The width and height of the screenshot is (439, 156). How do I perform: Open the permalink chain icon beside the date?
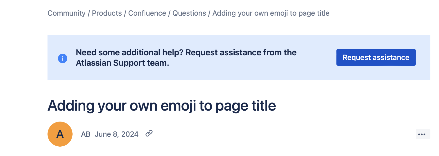149,134
